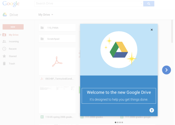Click the blue search magnifier button
This screenshot has height=125, width=175.
[x=149, y=4]
